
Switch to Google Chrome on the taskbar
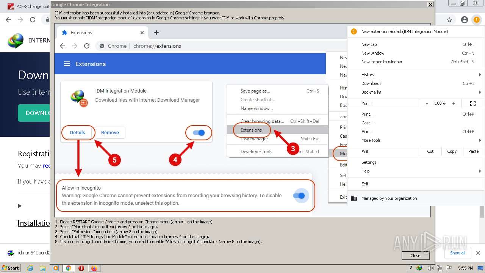(68, 268)
